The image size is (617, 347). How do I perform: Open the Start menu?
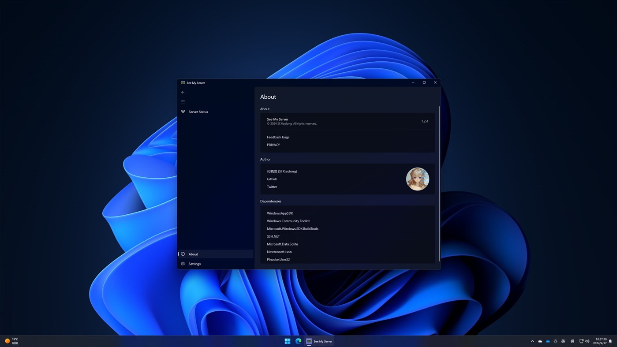point(287,341)
